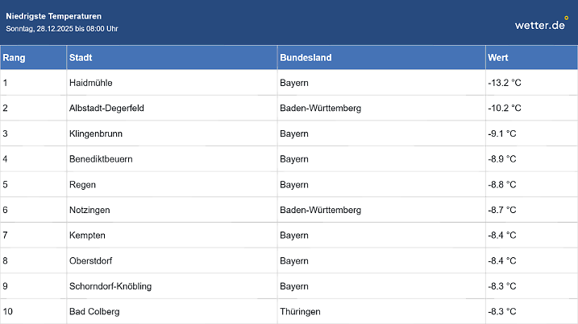Click the -13.2 °C temperature value
This screenshot has width=578, height=324.
505,83
